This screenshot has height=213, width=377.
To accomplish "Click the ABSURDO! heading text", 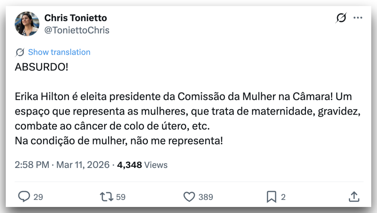I will pyautogui.click(x=42, y=67).
